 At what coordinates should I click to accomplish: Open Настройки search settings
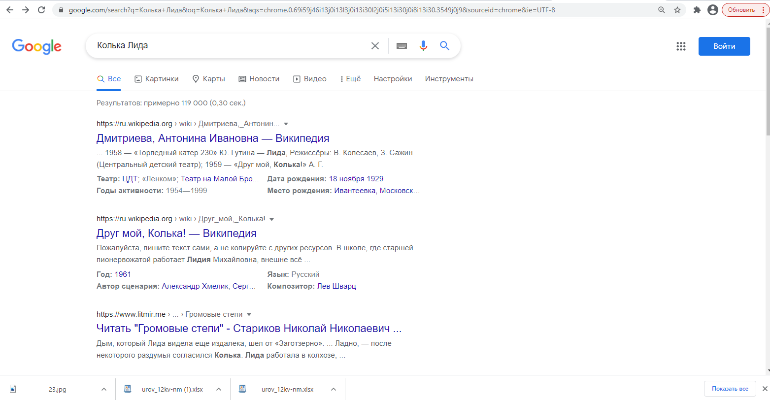coord(393,79)
